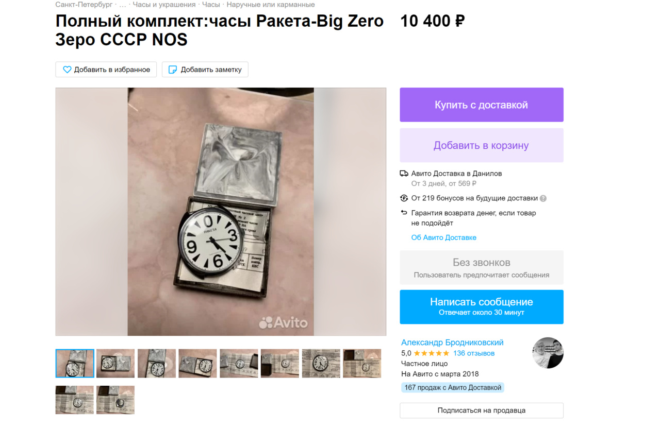This screenshot has height=446, width=660.
Task: Click the Купить с доставкой button
Action: point(482,105)
